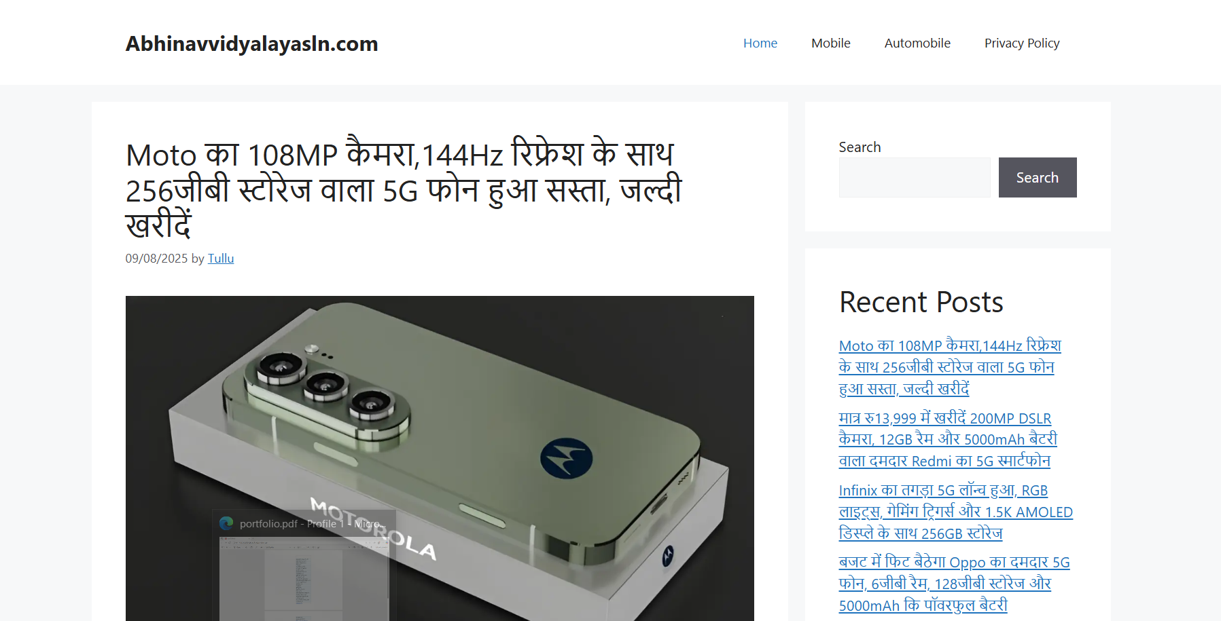The height and width of the screenshot is (621, 1221).
Task: Click the dark Search button
Action: pyautogui.click(x=1038, y=177)
